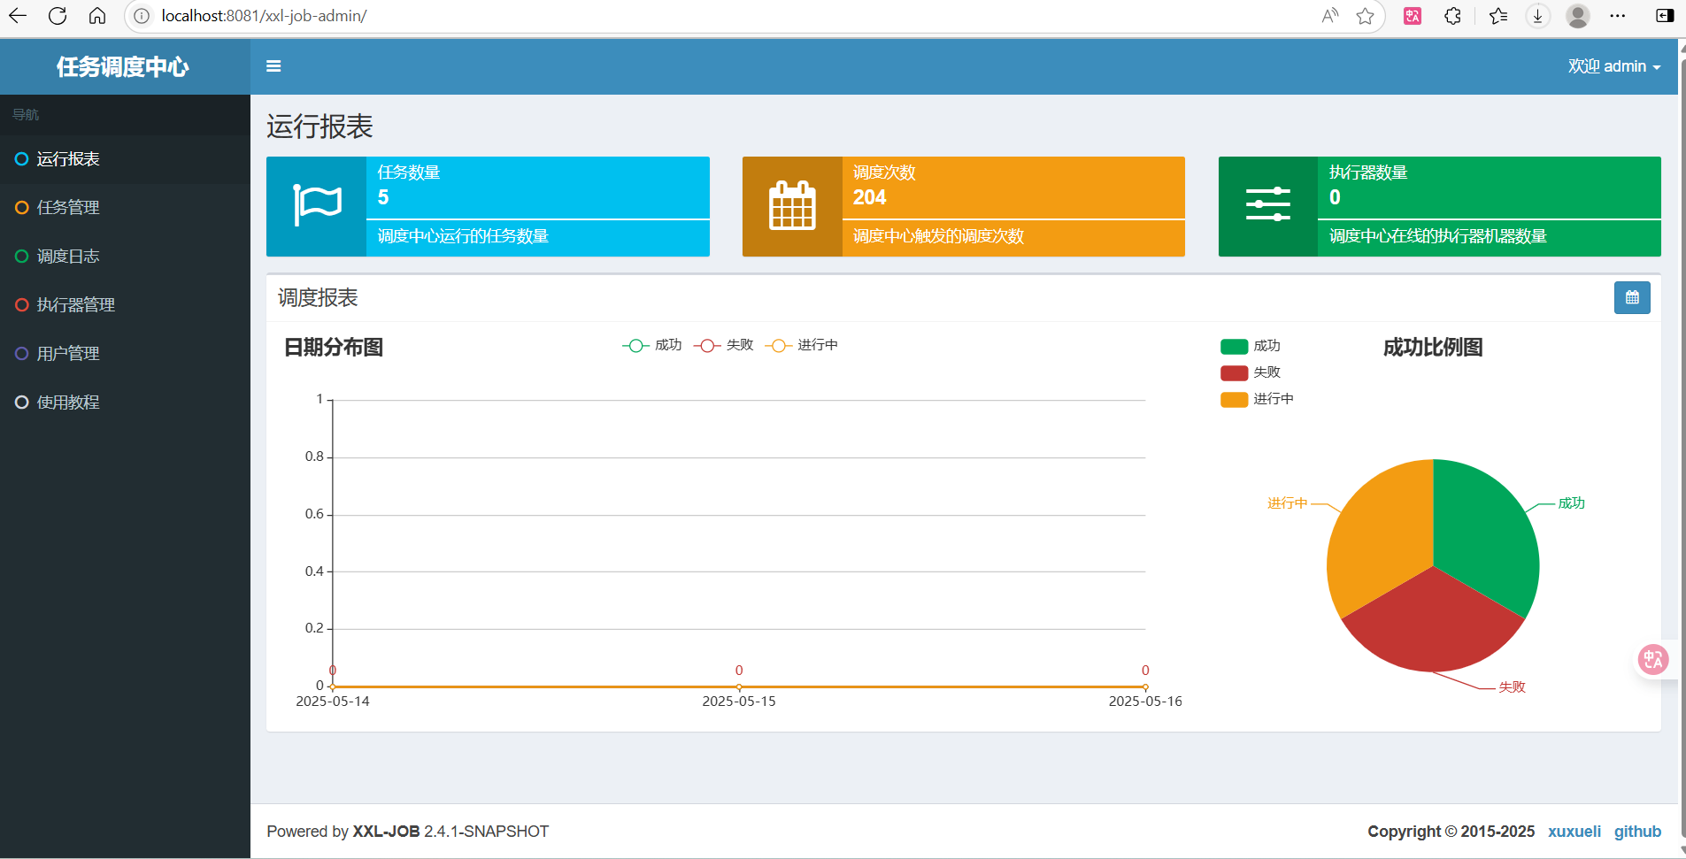
Task: Click the red circle icon beside 执行器管理
Action: coord(22,305)
